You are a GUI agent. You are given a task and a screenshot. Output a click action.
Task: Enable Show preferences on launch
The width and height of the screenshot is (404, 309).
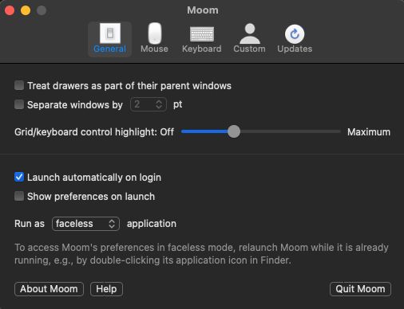(19, 196)
